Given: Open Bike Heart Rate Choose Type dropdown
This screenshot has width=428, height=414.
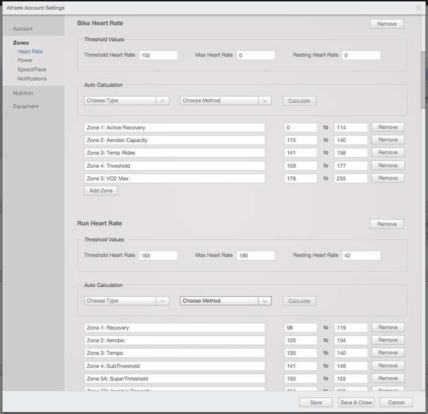Looking at the screenshot, I should click(x=127, y=100).
